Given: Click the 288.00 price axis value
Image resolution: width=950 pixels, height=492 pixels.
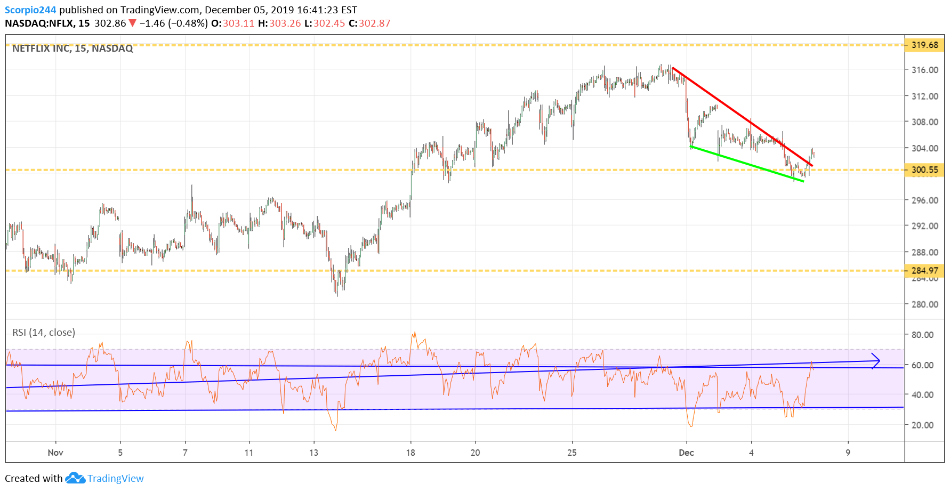Looking at the screenshot, I should pos(925,252).
